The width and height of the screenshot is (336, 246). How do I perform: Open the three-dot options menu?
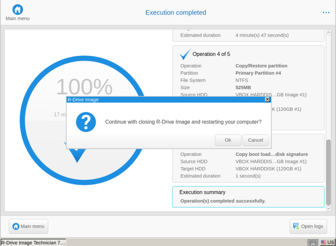coord(326,13)
